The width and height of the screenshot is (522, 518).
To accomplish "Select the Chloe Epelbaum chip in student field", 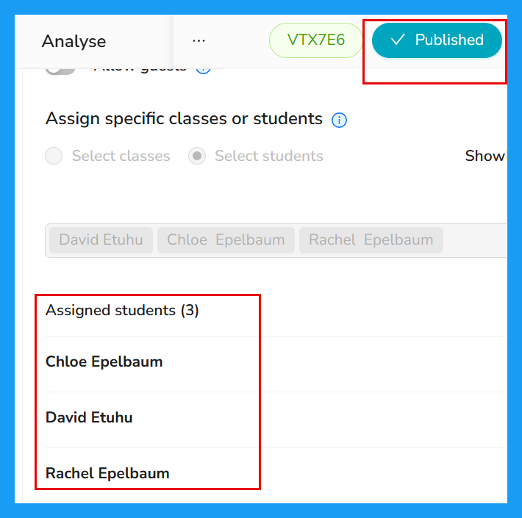I will tap(226, 240).
